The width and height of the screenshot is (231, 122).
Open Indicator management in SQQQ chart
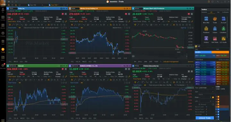coord(171,62)
